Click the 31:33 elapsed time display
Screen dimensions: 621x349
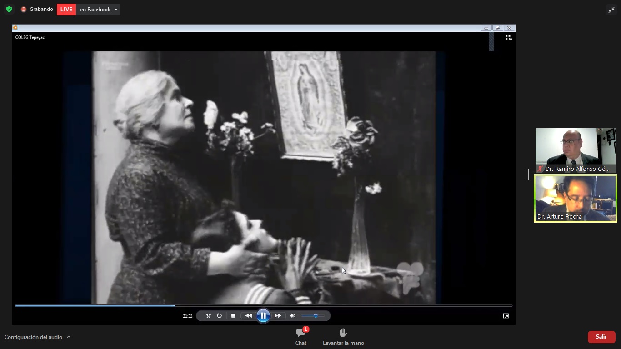pyautogui.click(x=188, y=316)
